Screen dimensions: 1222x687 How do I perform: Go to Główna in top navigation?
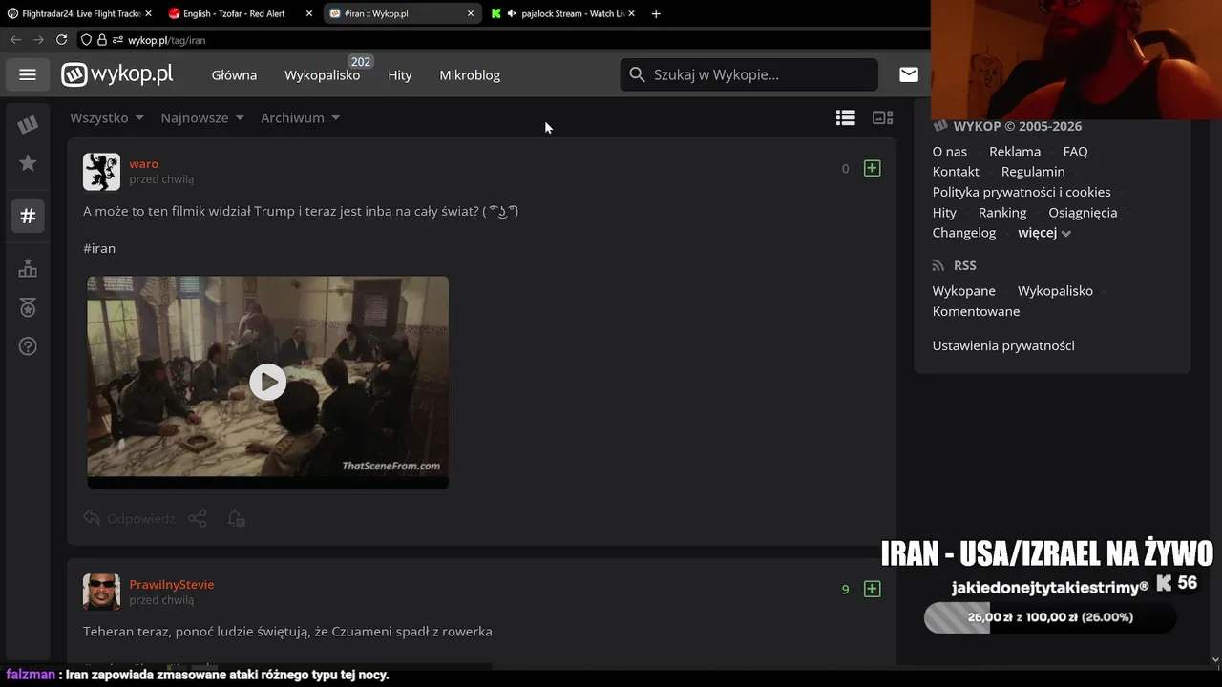coord(234,74)
